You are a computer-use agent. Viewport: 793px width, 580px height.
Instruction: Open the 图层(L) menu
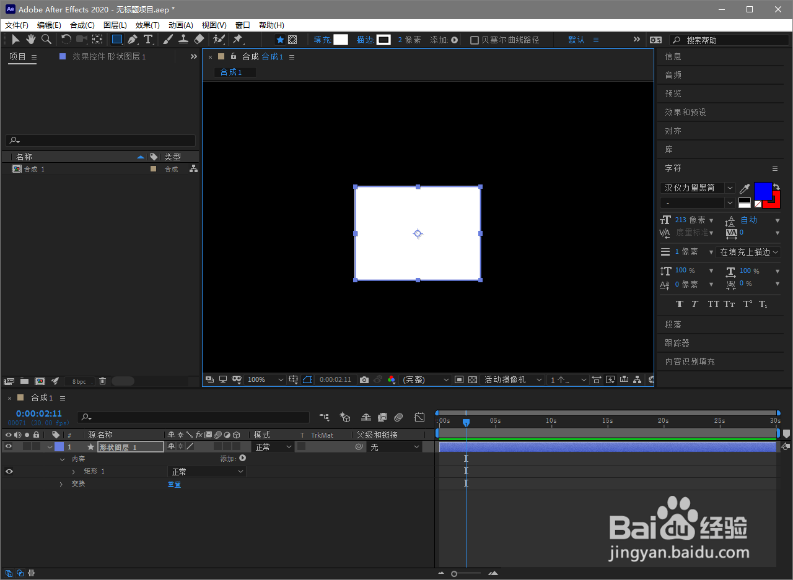(115, 25)
